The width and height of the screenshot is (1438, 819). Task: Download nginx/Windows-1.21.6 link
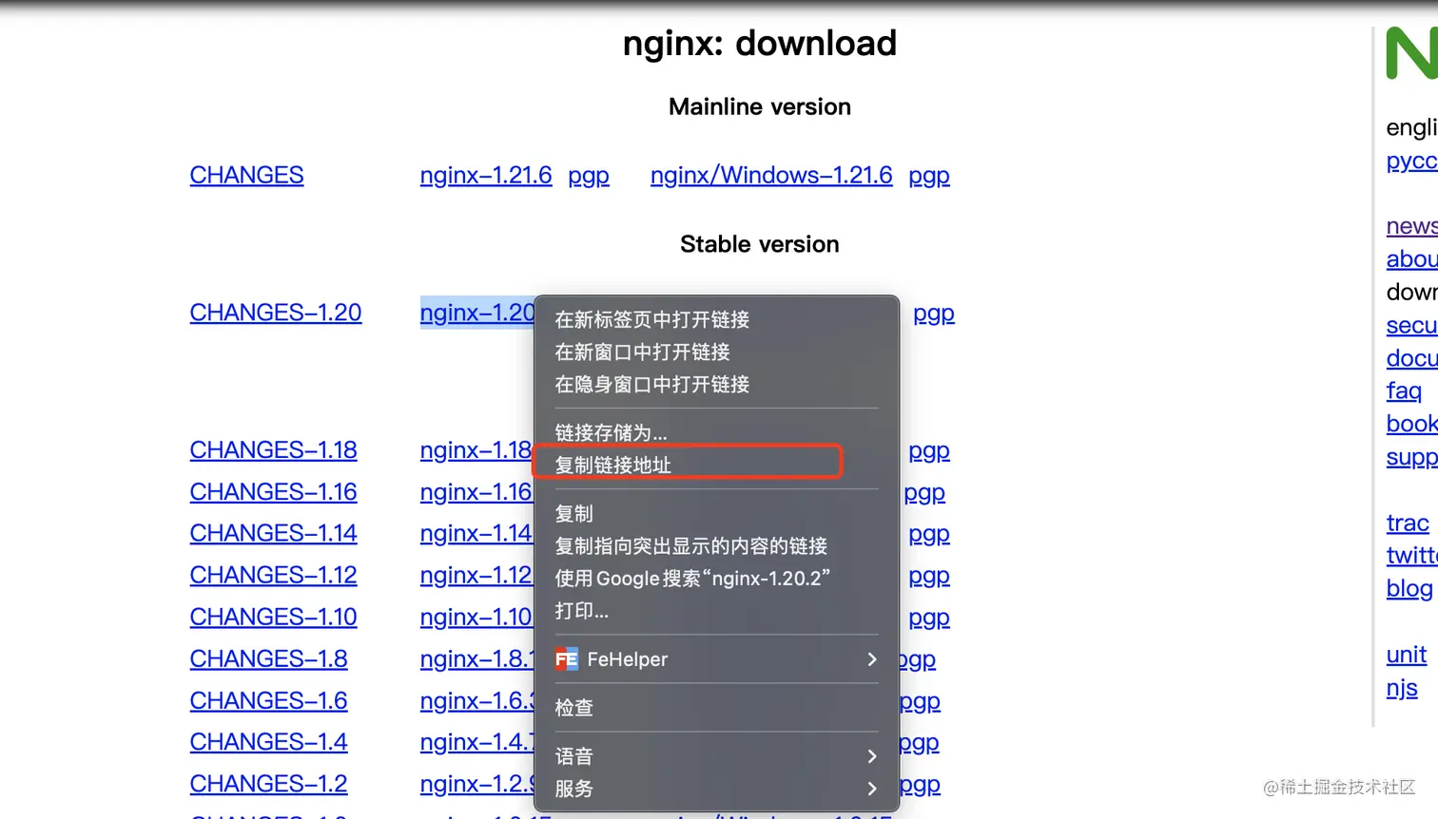pos(771,176)
